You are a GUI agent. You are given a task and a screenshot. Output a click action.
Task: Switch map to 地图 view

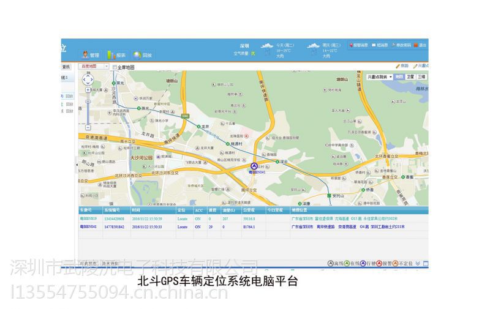point(399,76)
